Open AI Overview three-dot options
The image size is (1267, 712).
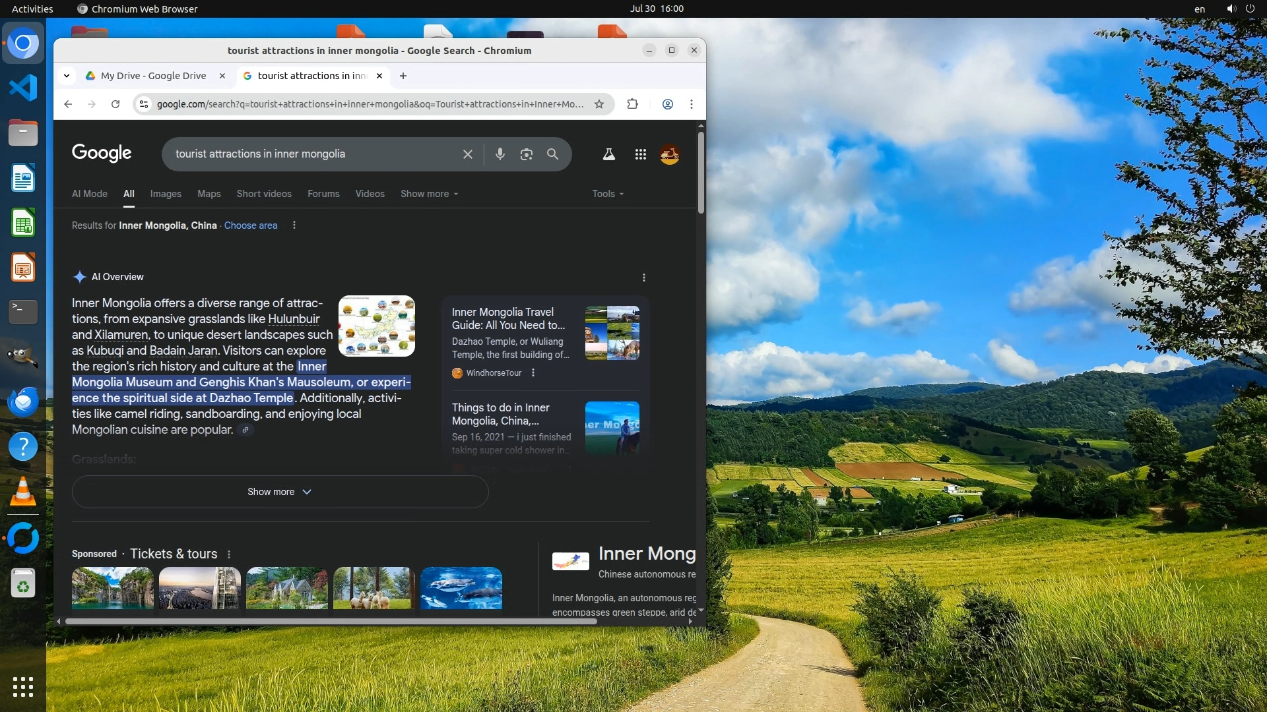(644, 278)
